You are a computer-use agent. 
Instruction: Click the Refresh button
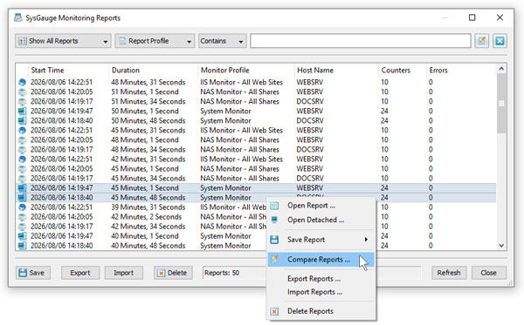point(449,273)
